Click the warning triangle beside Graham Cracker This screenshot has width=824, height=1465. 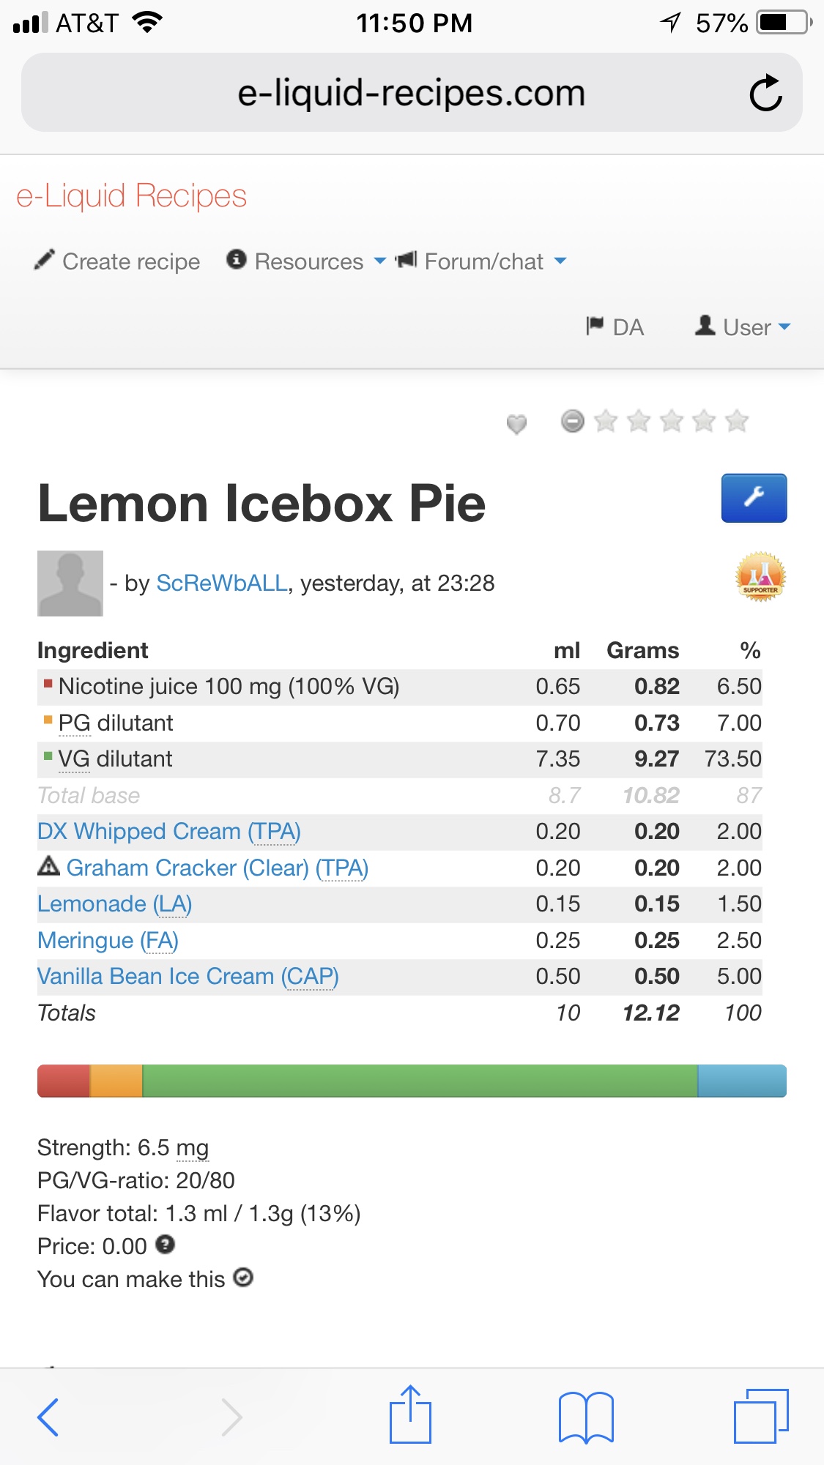(48, 866)
